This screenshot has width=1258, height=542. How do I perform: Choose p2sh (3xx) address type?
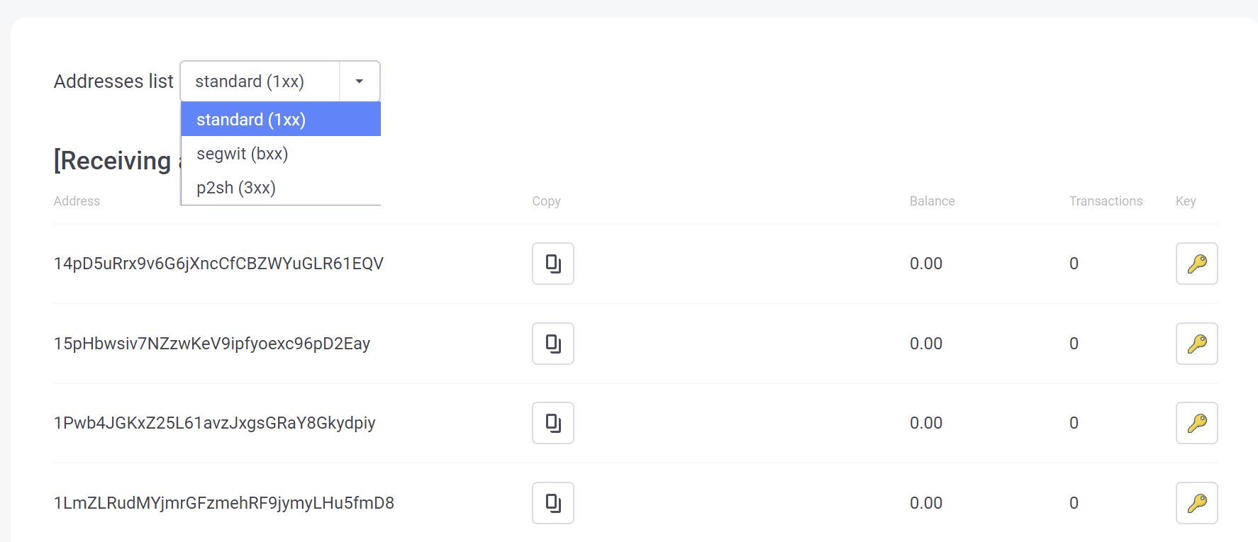click(x=281, y=188)
